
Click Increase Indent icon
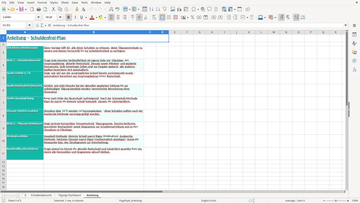click(x=229, y=17)
